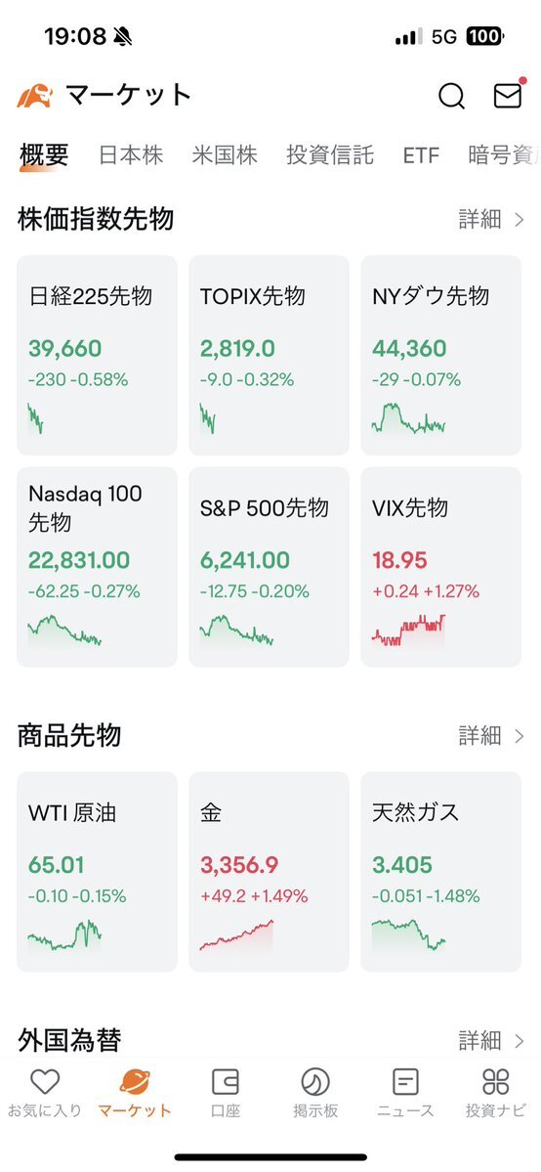Switch to the 投資信託 tab
This screenshot has height=1172, width=541.
[329, 155]
